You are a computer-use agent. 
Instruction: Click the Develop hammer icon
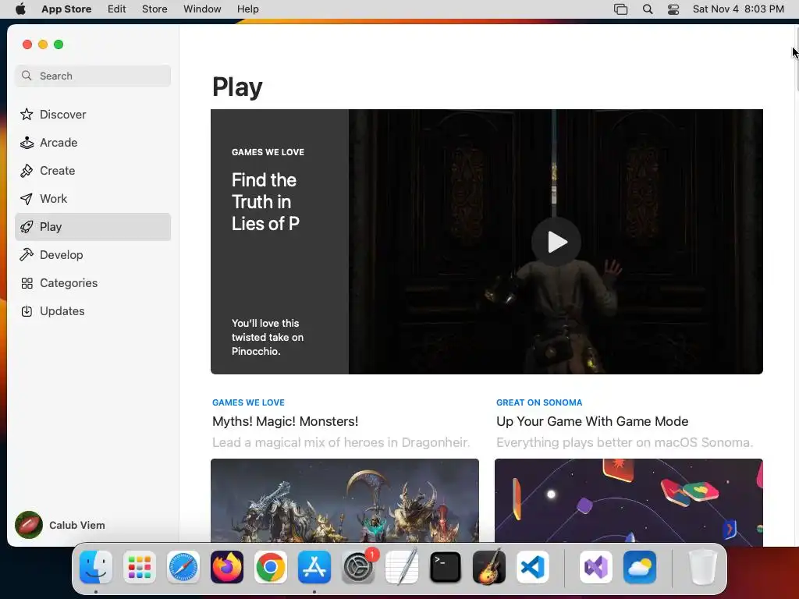pyautogui.click(x=27, y=255)
